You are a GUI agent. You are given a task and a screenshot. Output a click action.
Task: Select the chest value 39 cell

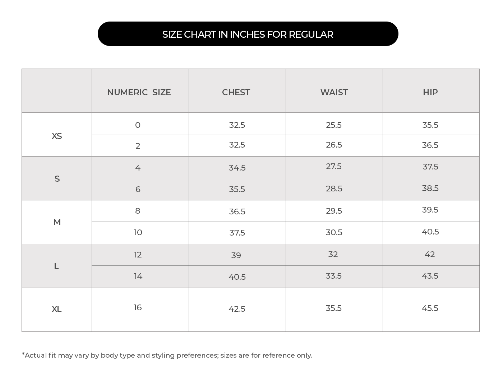236,255
